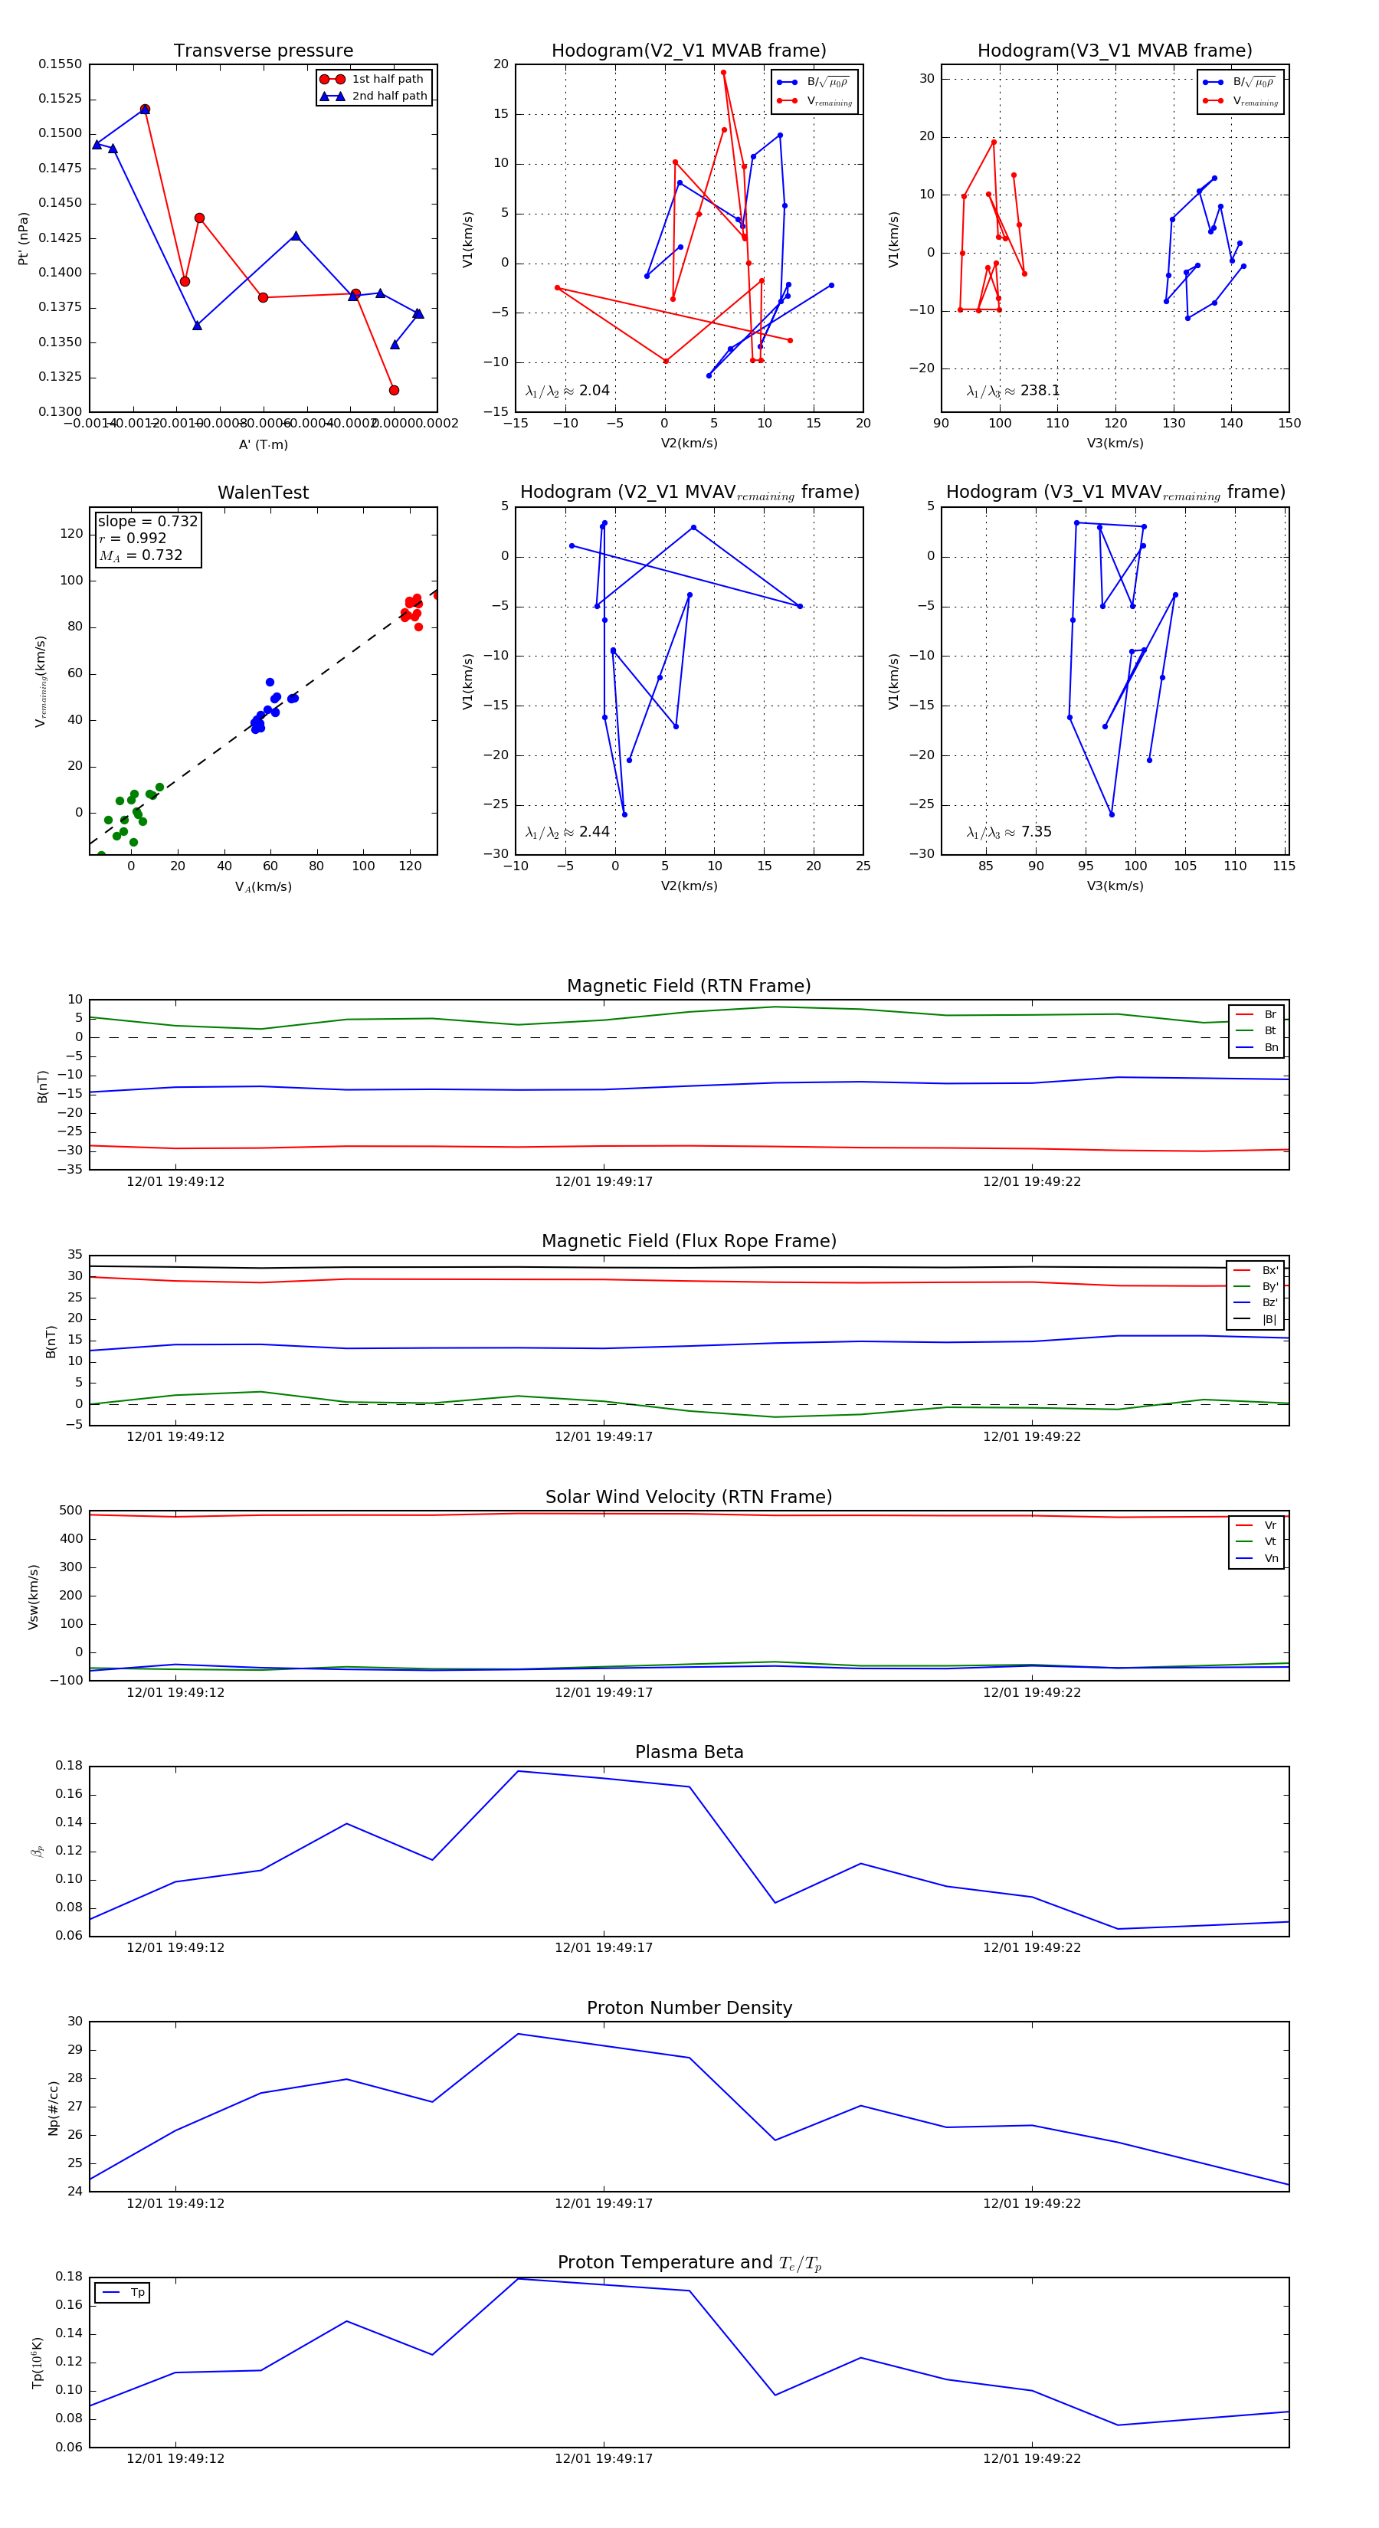Click the 'Magnetic Field (Flux Rope Frame)' title
This screenshot has width=1379, height=2528.
coord(689,1242)
